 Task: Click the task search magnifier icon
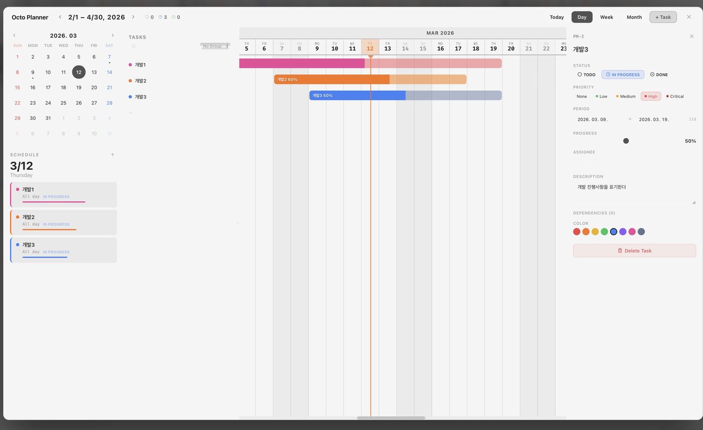click(x=134, y=46)
